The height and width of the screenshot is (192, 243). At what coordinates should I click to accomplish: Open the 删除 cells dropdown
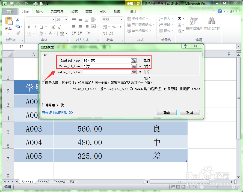(x=166, y=25)
